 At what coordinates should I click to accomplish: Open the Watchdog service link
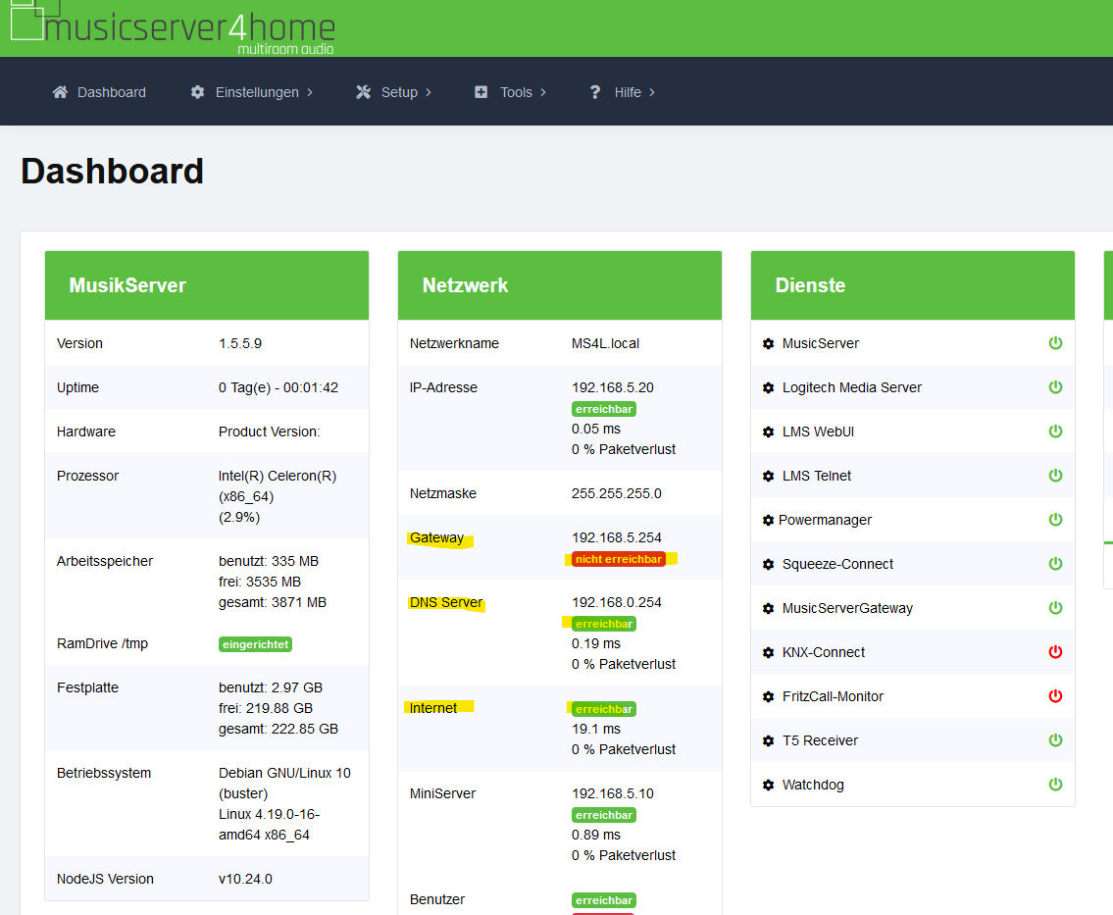coord(813,786)
